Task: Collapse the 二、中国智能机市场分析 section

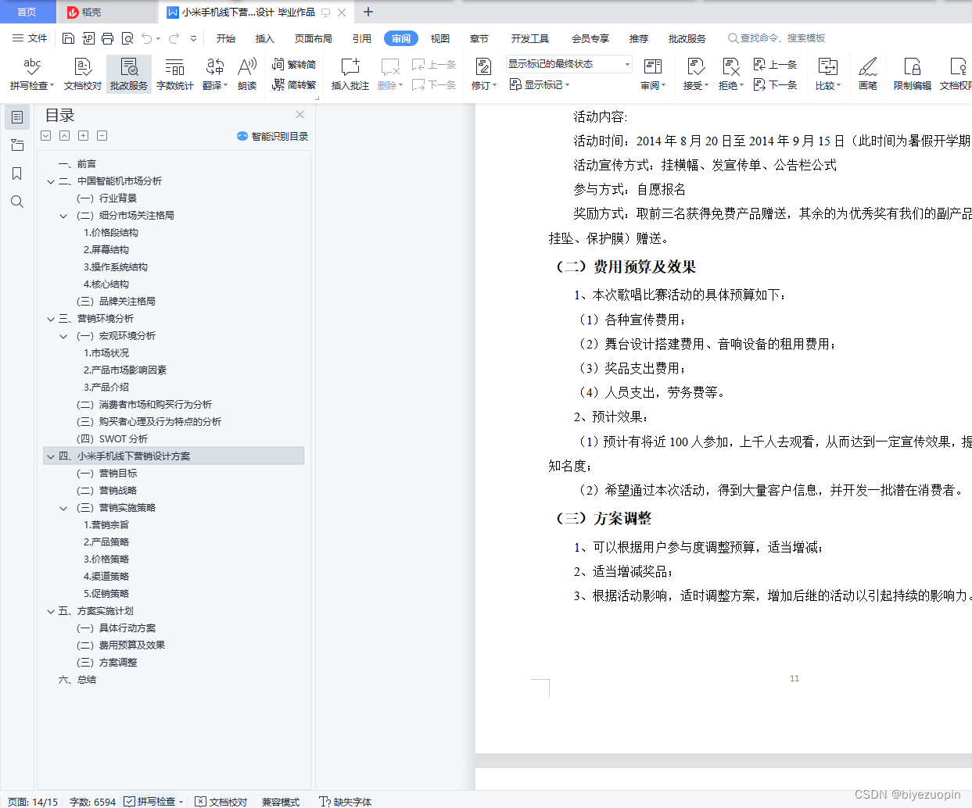Action: tap(52, 181)
